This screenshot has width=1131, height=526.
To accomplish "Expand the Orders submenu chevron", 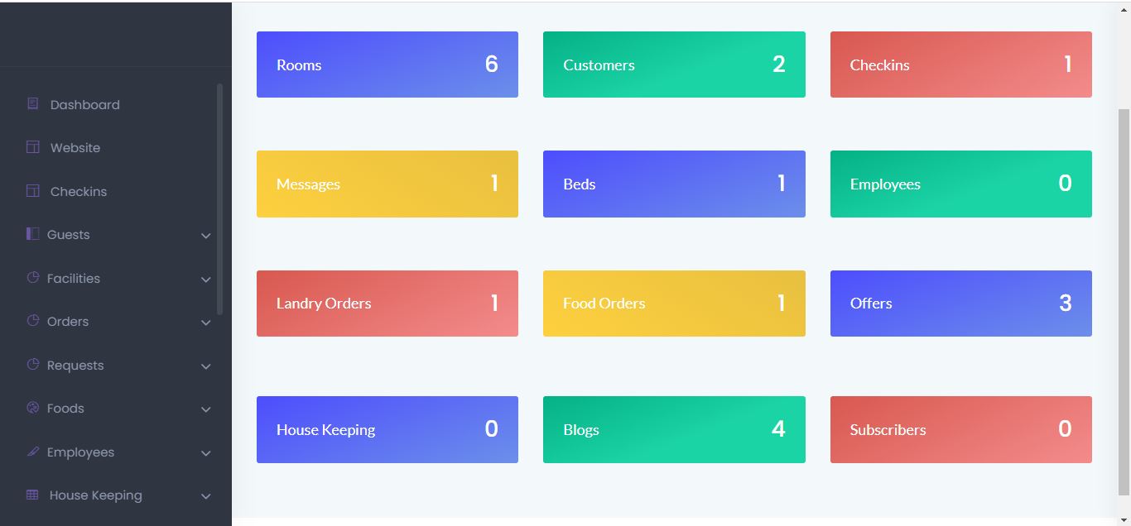I will pyautogui.click(x=206, y=323).
